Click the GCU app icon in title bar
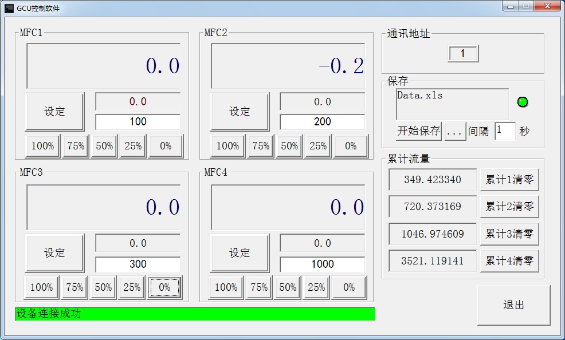This screenshot has width=565, height=340. [9, 9]
